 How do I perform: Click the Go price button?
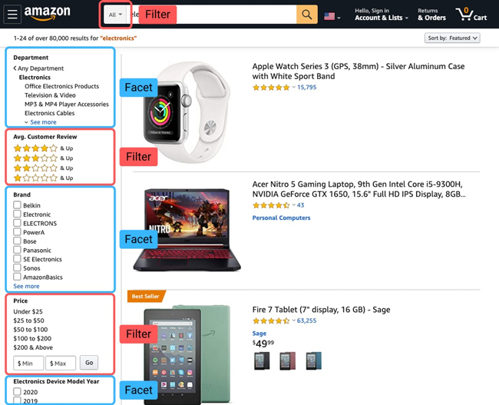(x=89, y=363)
